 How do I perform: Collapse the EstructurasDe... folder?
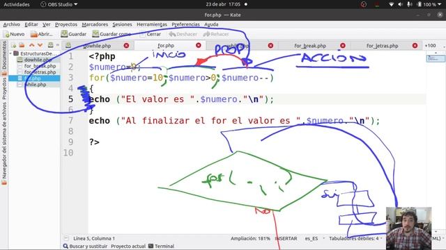[10, 53]
